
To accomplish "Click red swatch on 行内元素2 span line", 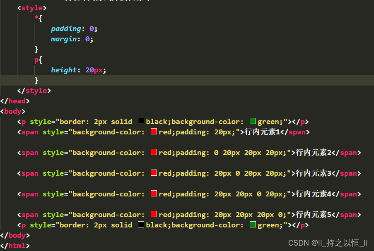I will [x=154, y=152].
